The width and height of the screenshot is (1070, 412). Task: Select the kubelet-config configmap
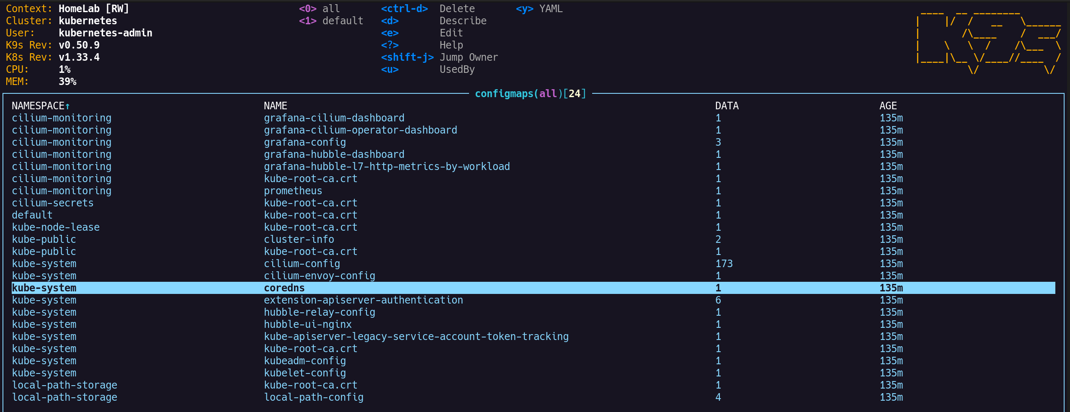(533, 373)
